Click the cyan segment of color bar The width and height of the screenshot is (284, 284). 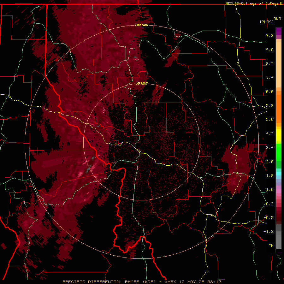279,174
